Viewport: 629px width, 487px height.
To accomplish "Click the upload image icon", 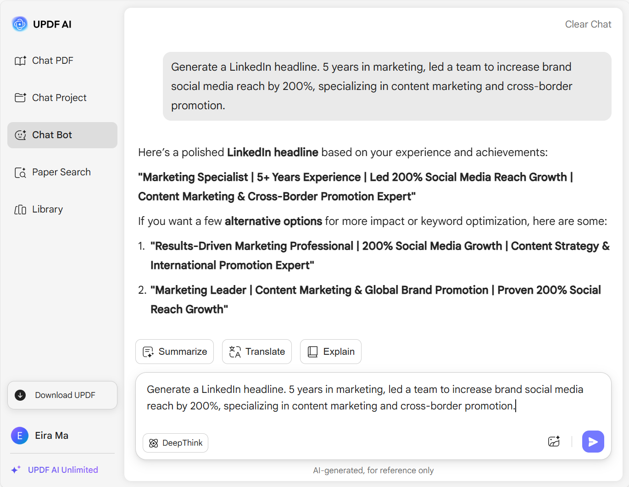I will pyautogui.click(x=554, y=442).
